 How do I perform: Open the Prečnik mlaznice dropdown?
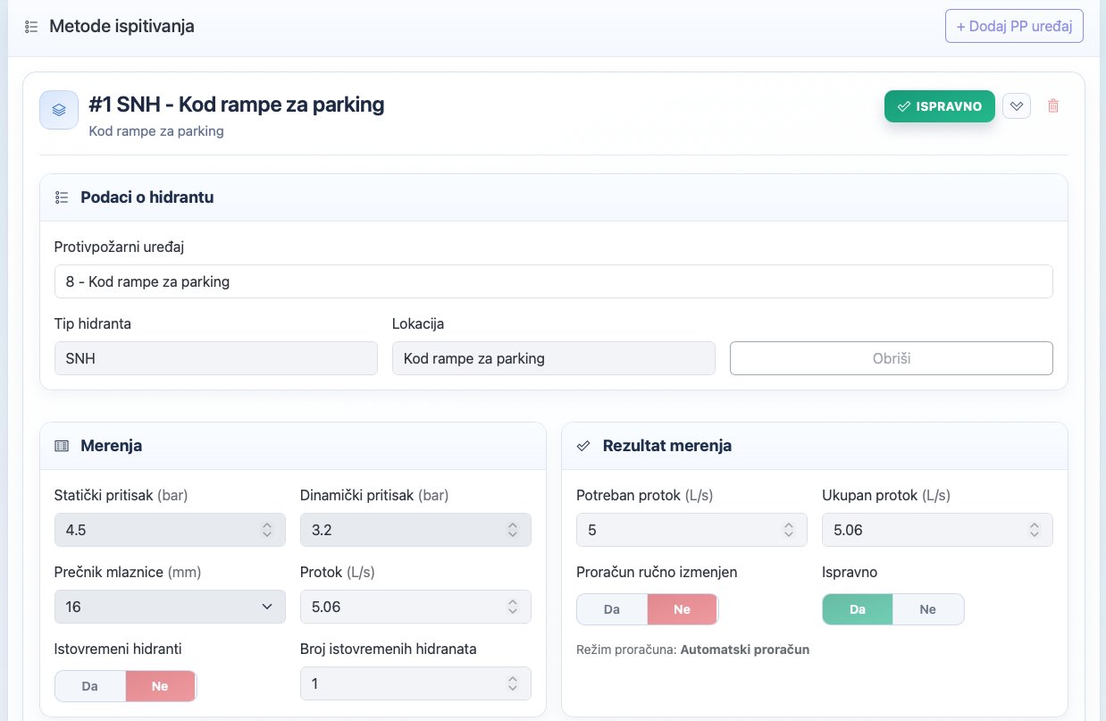[170, 607]
